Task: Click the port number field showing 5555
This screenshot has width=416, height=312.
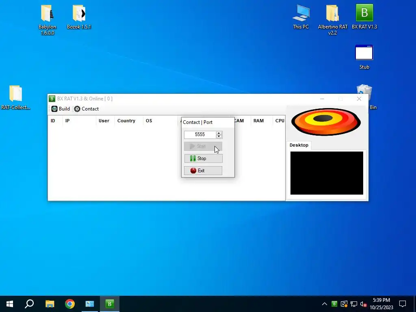Action: coord(200,134)
